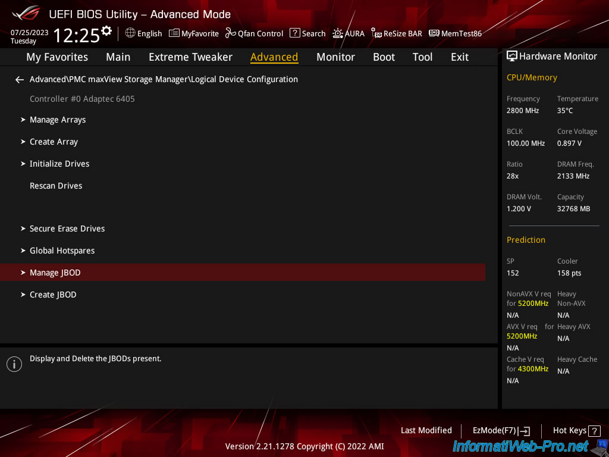609x457 pixels.
Task: Switch to the Main tab
Action: tap(118, 57)
